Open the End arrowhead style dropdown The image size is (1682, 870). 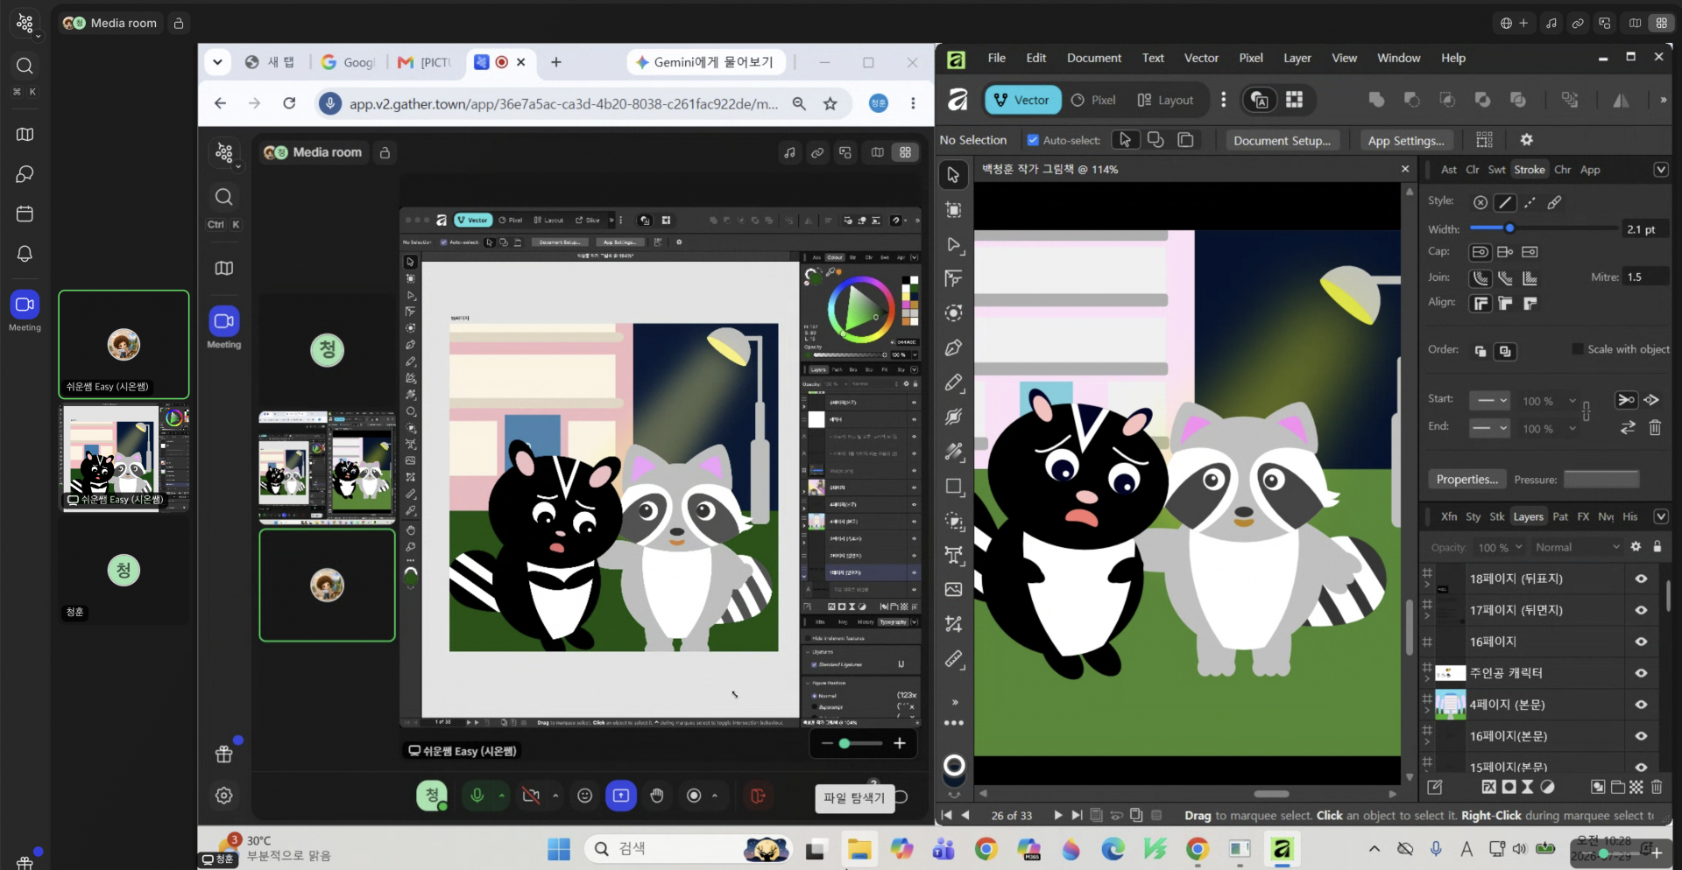(x=1489, y=429)
